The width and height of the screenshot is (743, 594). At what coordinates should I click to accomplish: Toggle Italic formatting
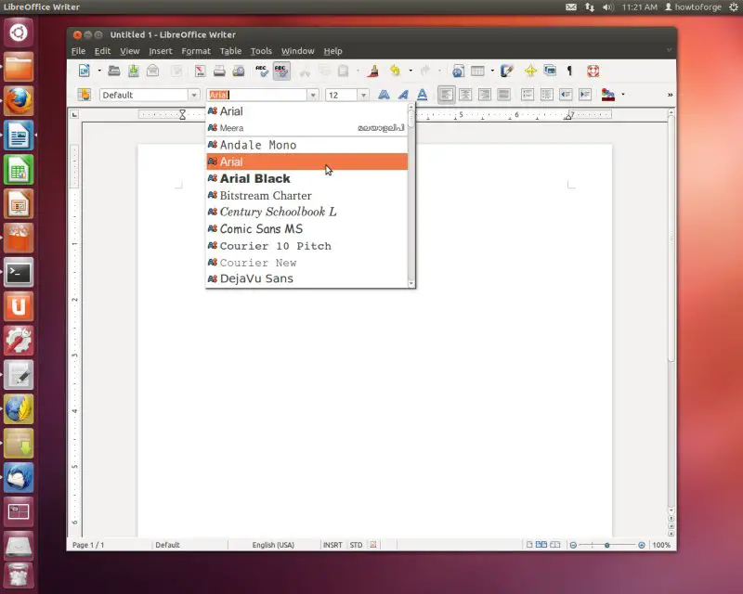click(403, 95)
